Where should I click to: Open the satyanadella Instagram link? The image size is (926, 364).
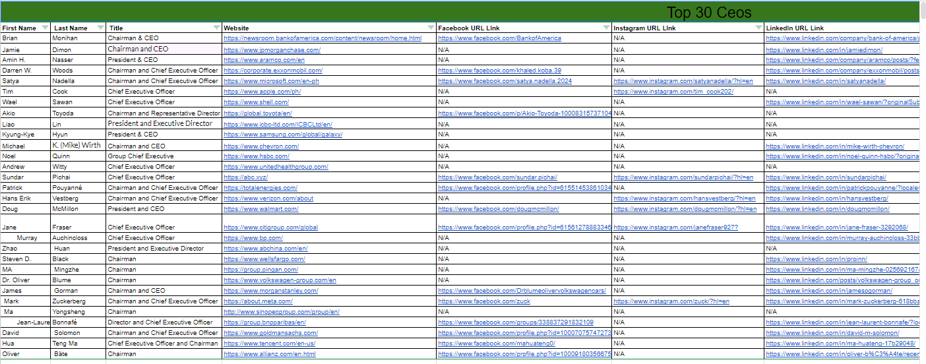pyautogui.click(x=683, y=81)
